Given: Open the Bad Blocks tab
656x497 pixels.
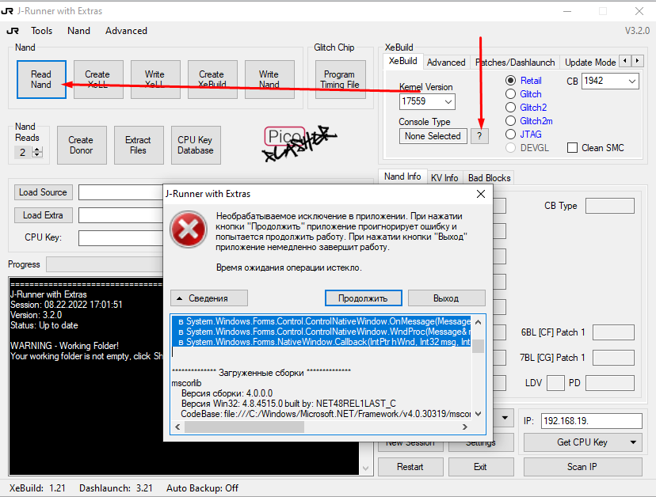Looking at the screenshot, I should pyautogui.click(x=489, y=177).
